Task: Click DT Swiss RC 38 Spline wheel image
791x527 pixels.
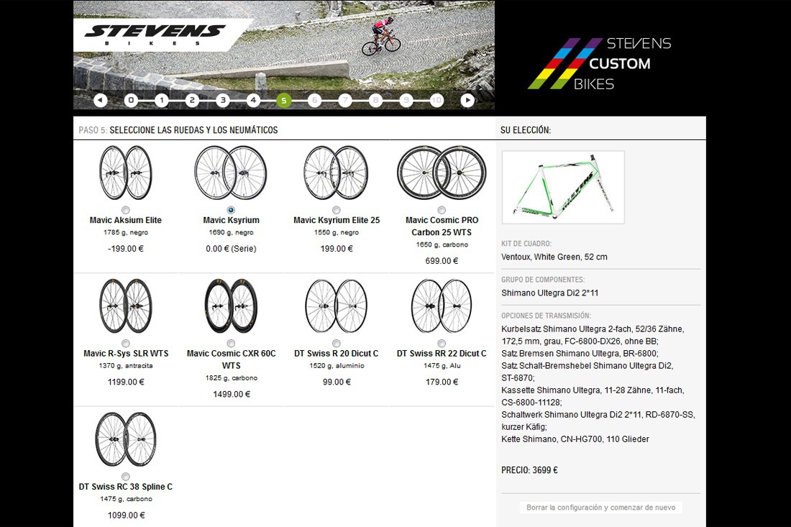Action: point(126,439)
